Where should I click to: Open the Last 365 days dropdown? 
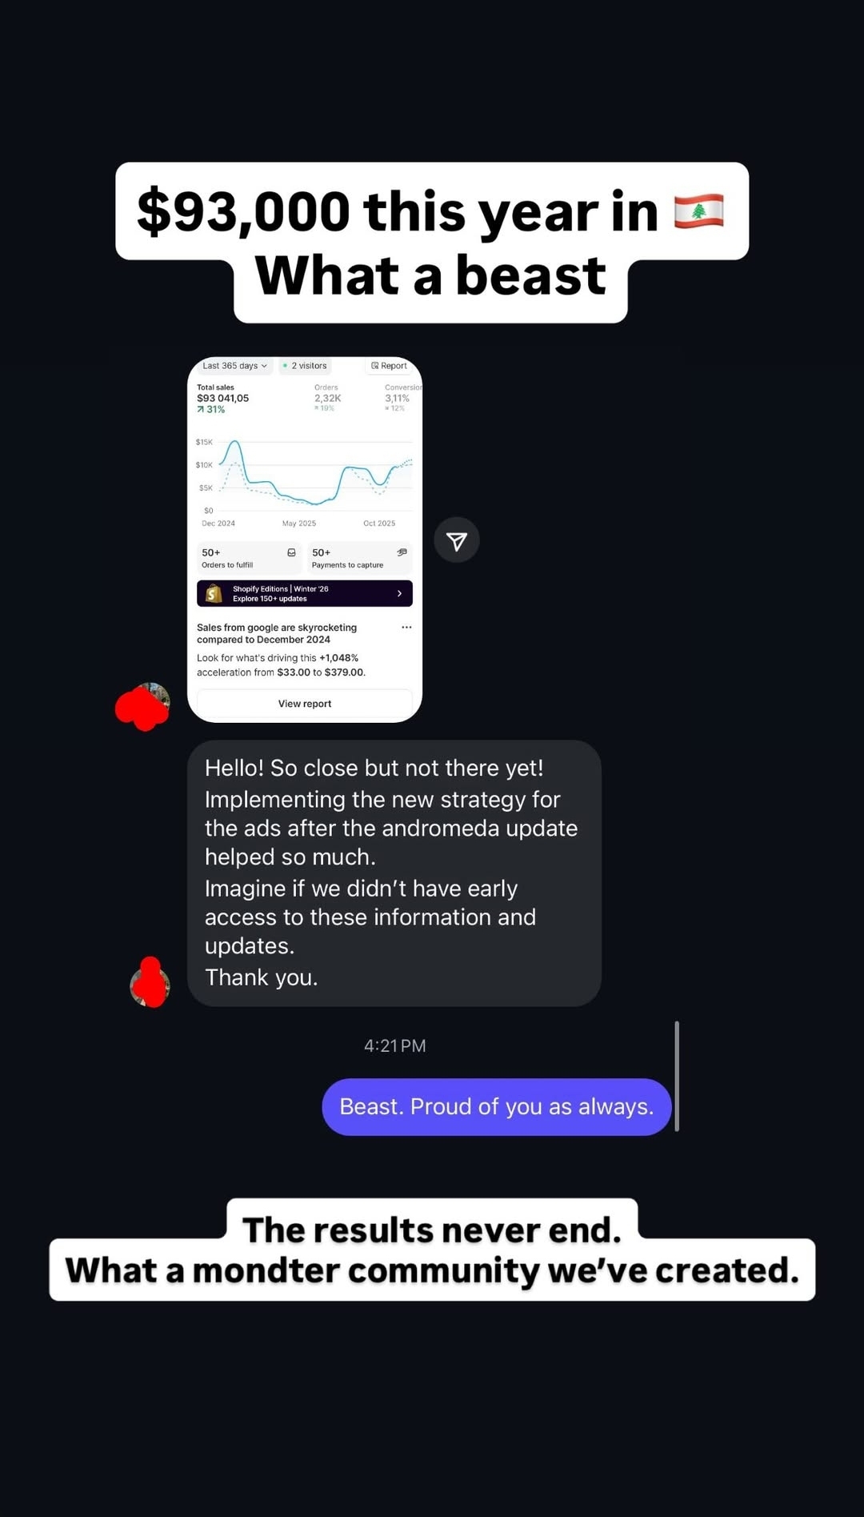coord(234,366)
